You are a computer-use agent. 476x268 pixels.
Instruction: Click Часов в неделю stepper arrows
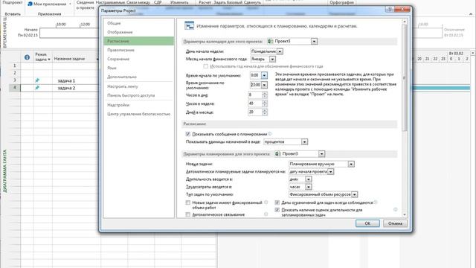tap(265, 103)
